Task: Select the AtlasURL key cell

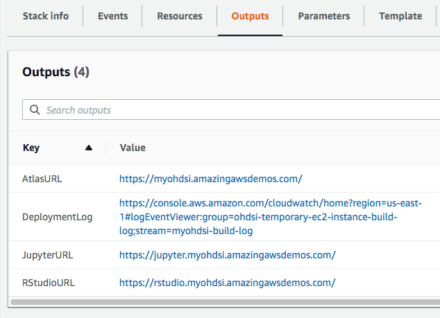Action: point(42,178)
